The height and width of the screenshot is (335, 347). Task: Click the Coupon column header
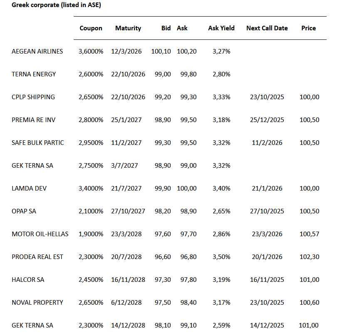91,28
